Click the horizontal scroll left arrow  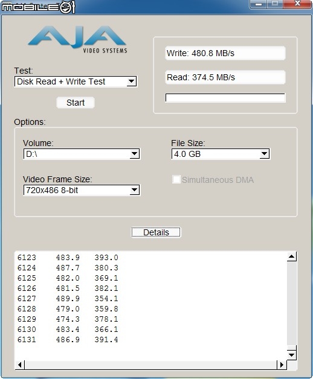(20, 365)
